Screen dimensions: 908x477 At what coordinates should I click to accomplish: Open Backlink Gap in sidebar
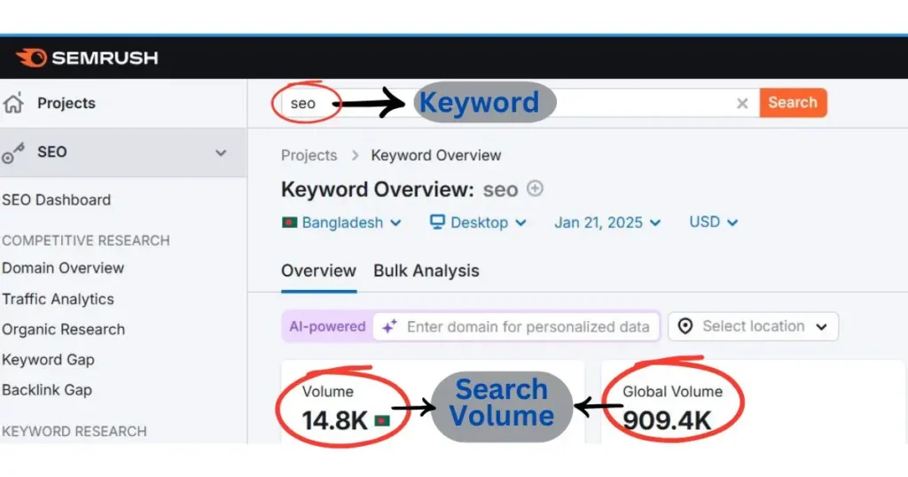click(x=47, y=389)
